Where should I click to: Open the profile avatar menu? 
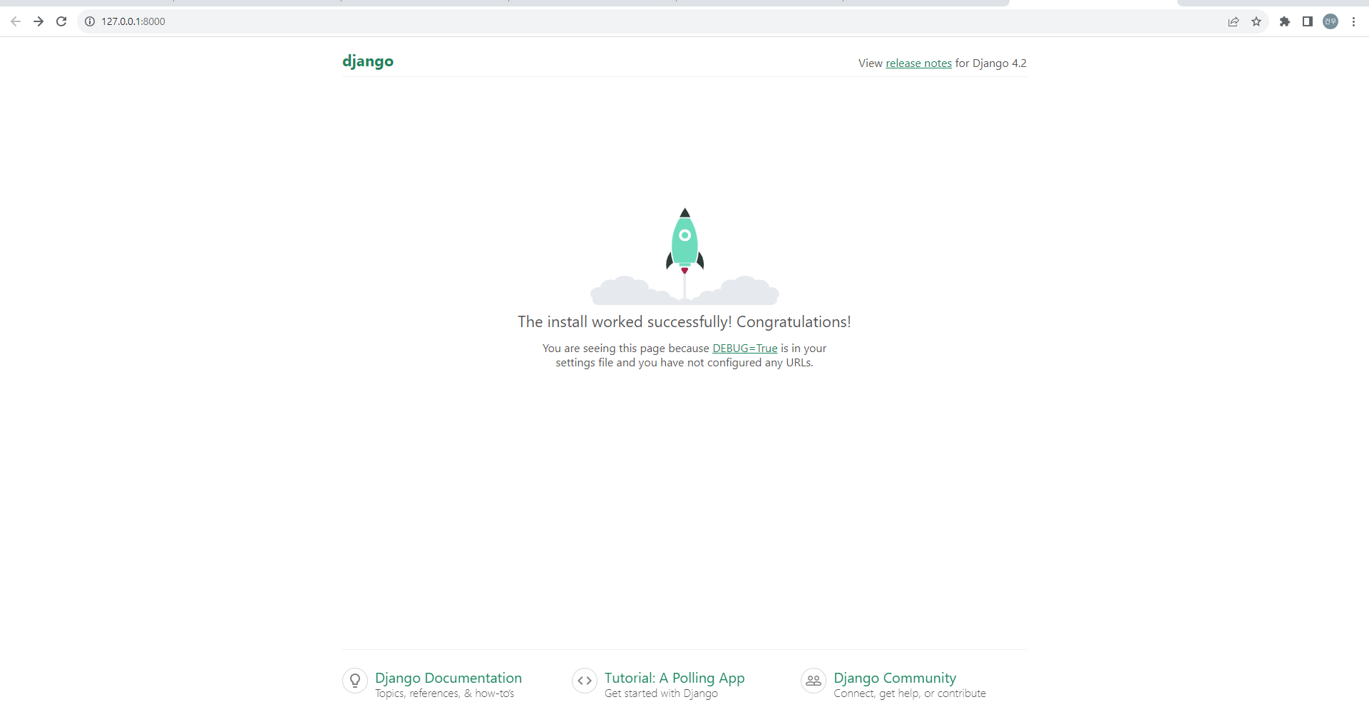point(1330,21)
